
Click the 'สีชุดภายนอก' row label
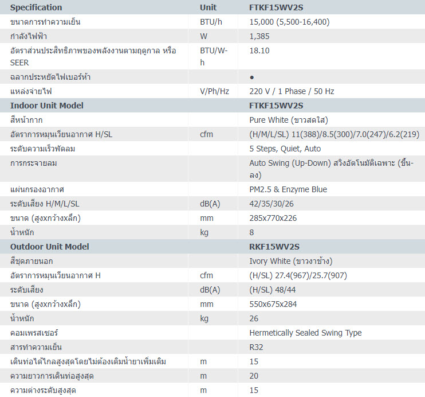click(32, 261)
